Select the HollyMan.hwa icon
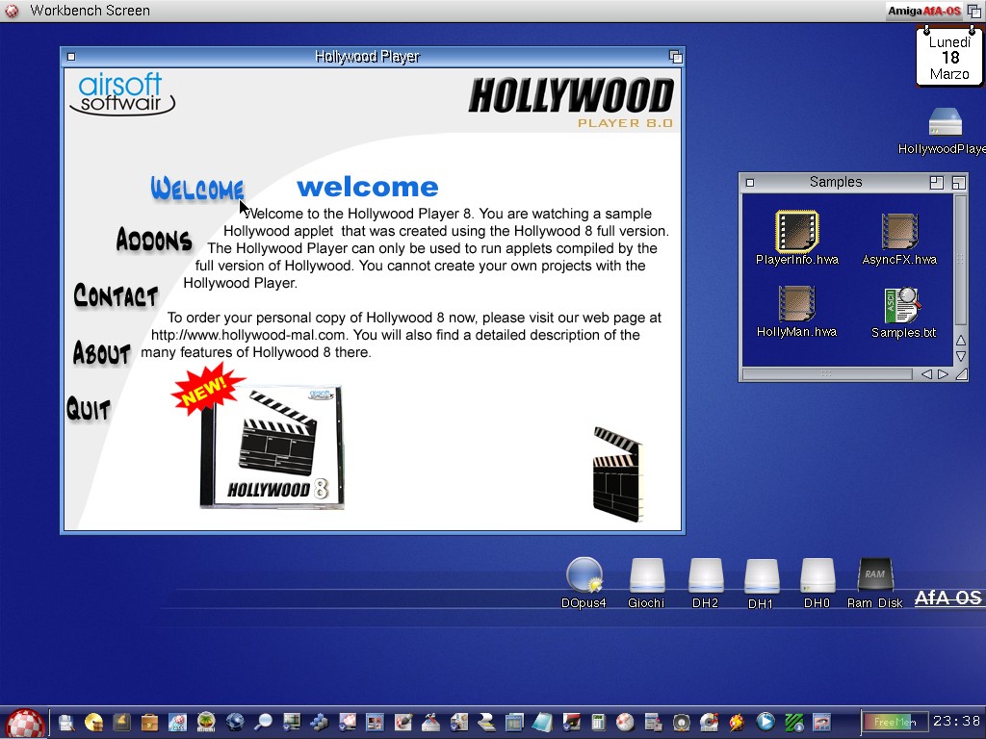Screen dimensions: 986x739 click(x=796, y=304)
